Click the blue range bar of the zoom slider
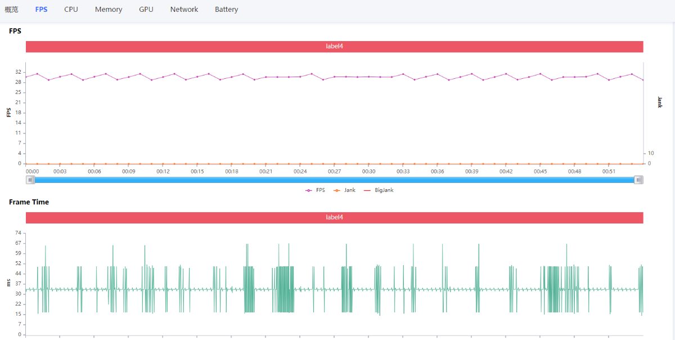Viewport: 675px width, 340px height. click(x=335, y=180)
